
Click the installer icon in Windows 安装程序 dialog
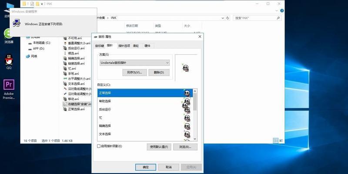(17, 23)
